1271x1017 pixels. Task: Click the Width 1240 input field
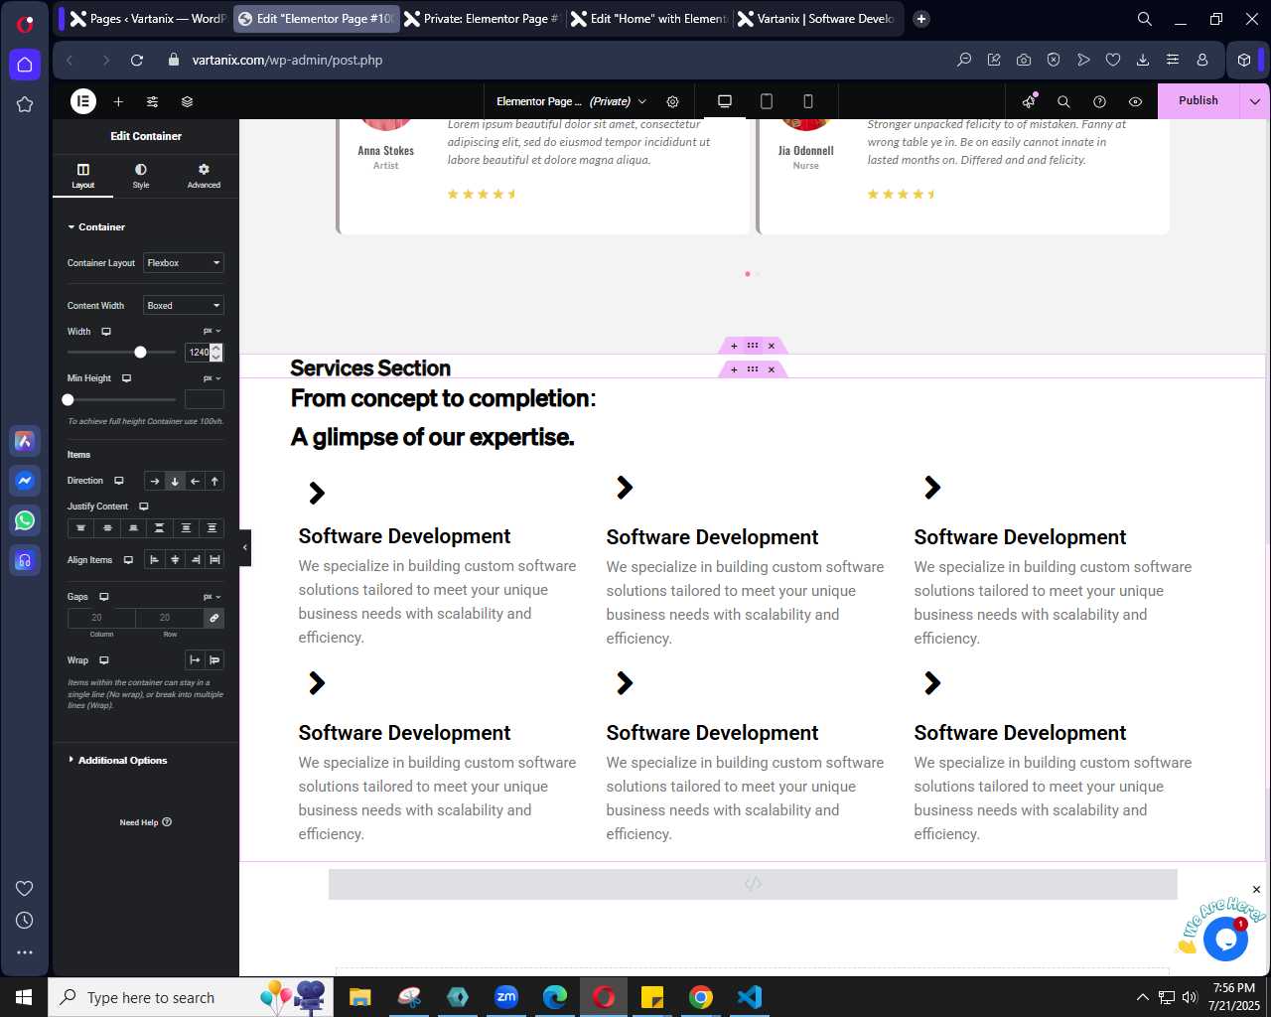(x=198, y=352)
